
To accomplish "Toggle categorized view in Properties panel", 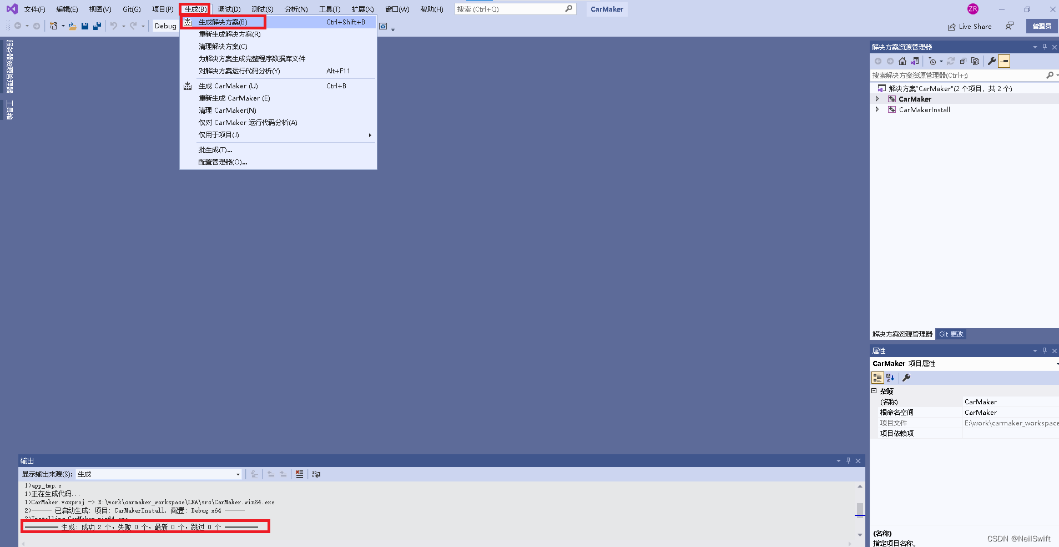I will pos(878,378).
